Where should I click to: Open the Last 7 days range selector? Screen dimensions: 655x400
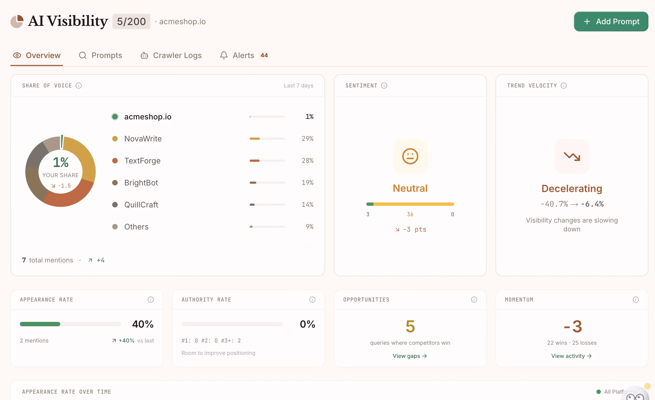299,86
